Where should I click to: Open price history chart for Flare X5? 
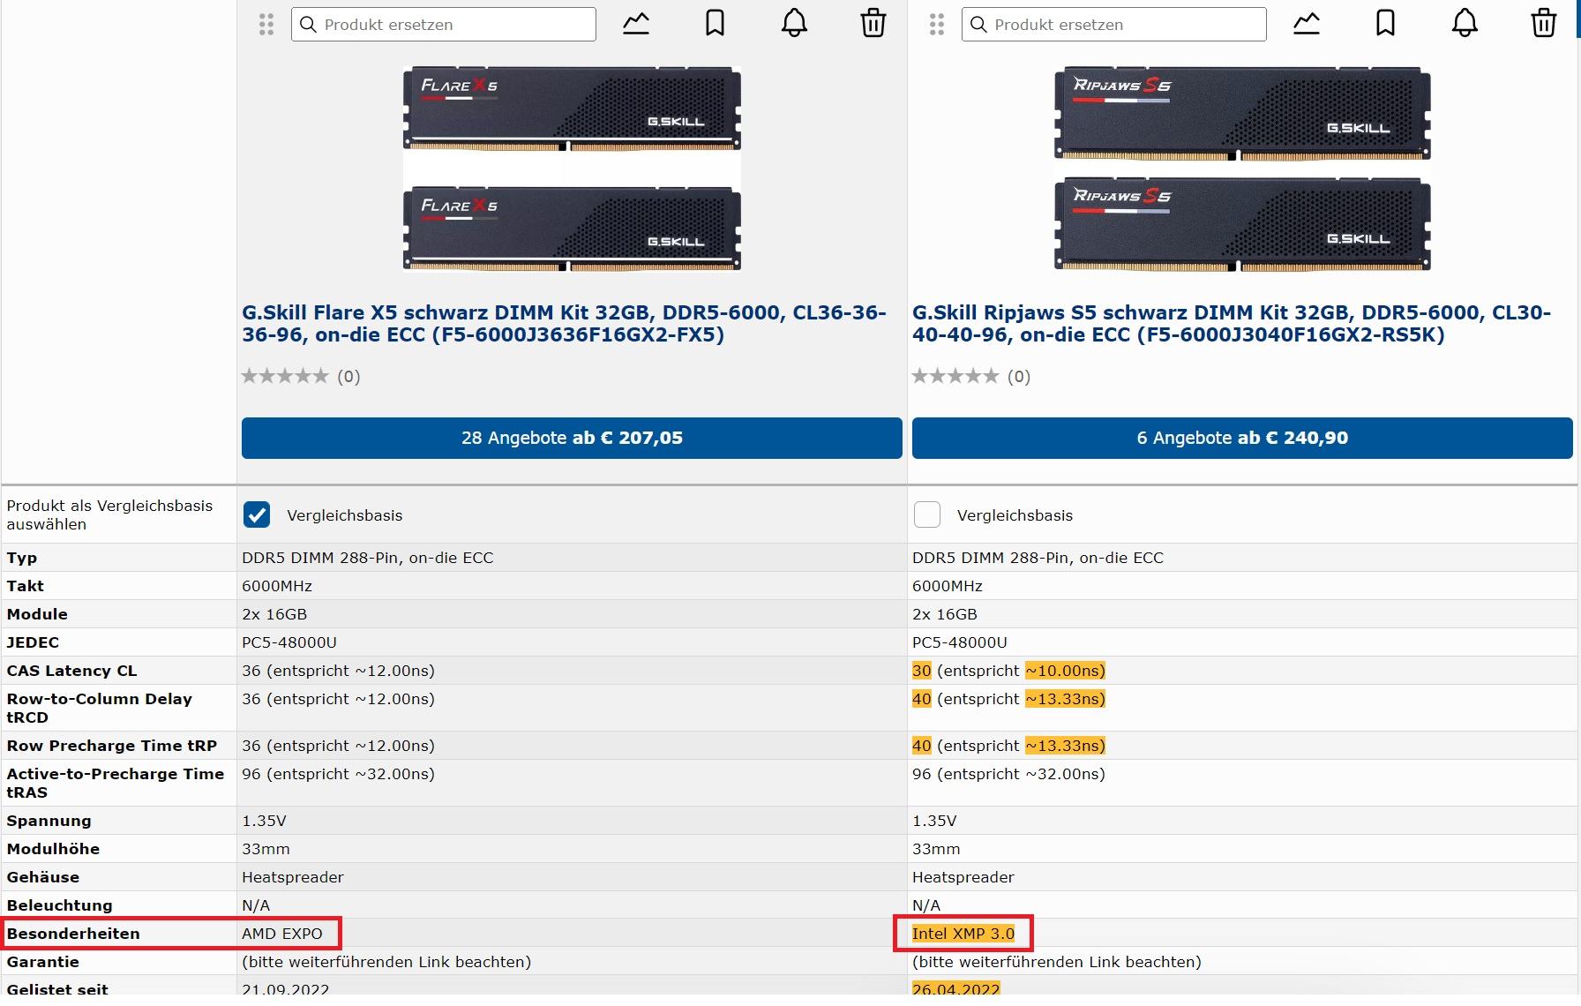coord(636,24)
